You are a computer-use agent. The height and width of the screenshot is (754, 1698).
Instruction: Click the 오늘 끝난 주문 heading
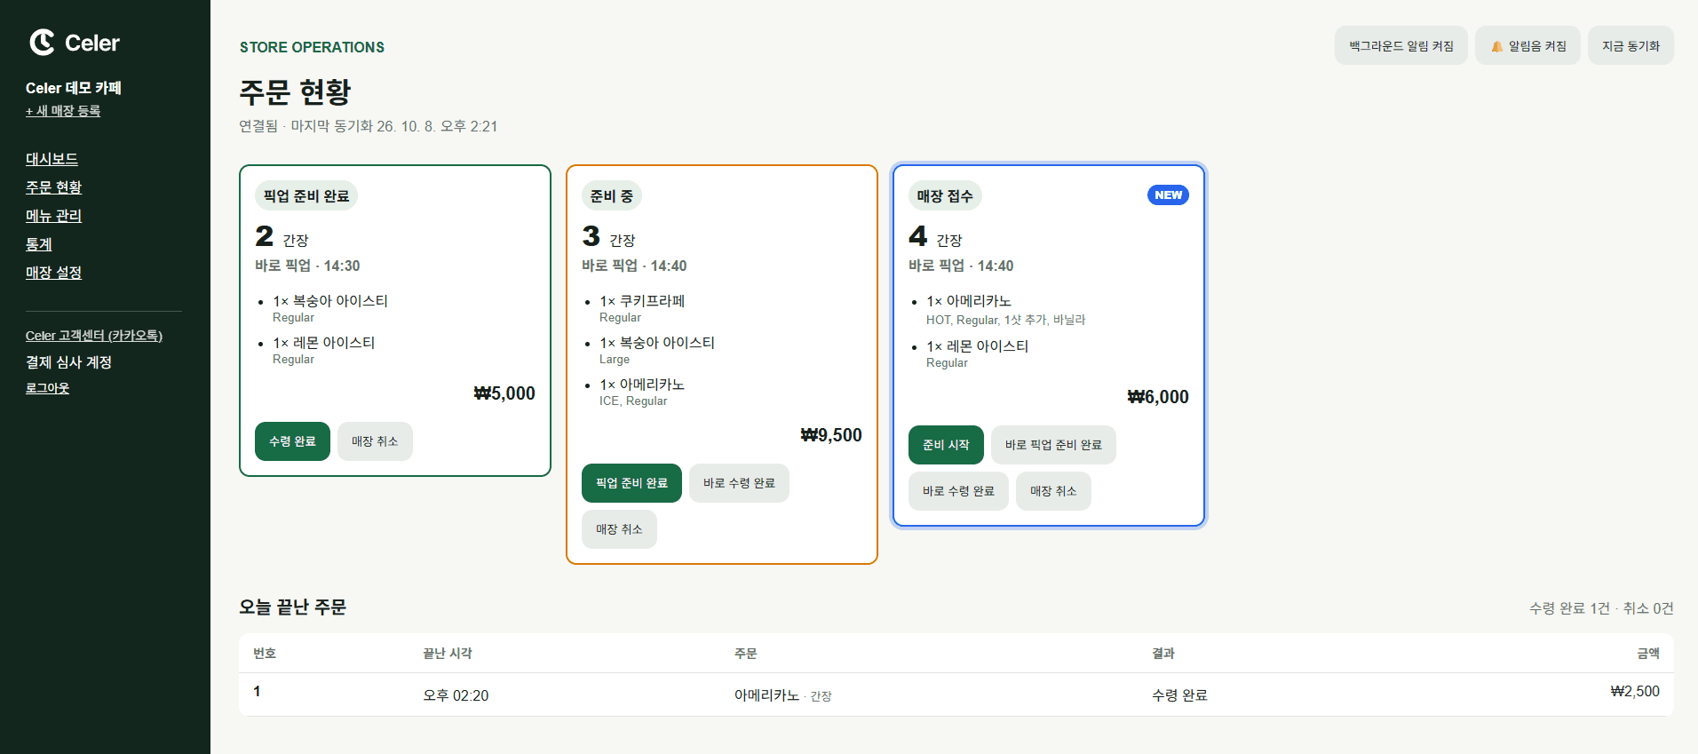click(x=292, y=607)
